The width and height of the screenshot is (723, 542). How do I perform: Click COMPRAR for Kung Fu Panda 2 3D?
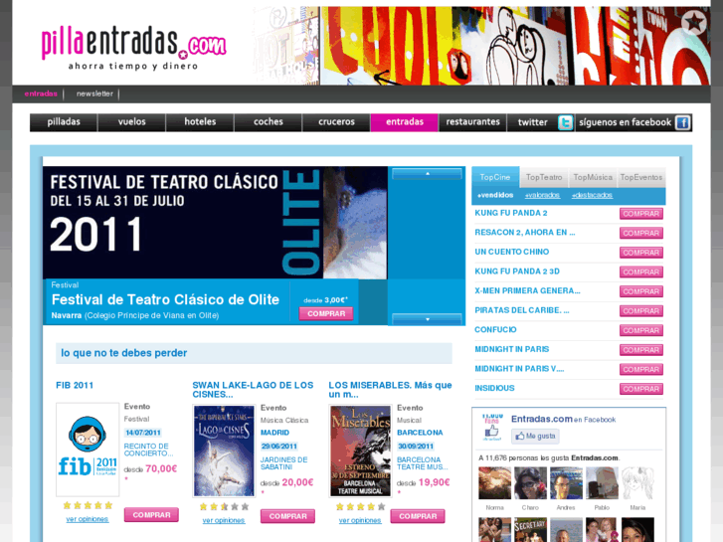pos(641,271)
